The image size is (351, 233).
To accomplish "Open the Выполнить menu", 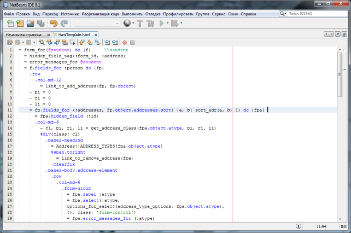I will pos(132,14).
